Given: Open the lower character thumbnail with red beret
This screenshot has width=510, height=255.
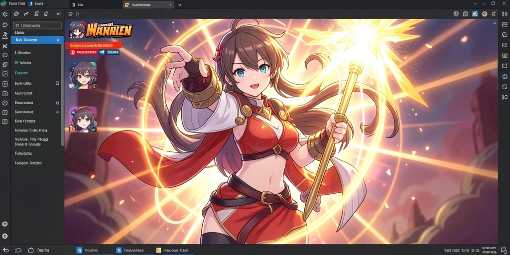Looking at the screenshot, I should pos(83,120).
